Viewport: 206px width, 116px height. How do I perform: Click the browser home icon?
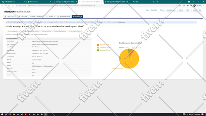13,6
